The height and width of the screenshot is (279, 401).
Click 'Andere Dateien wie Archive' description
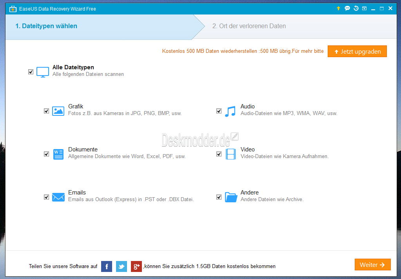272,199
